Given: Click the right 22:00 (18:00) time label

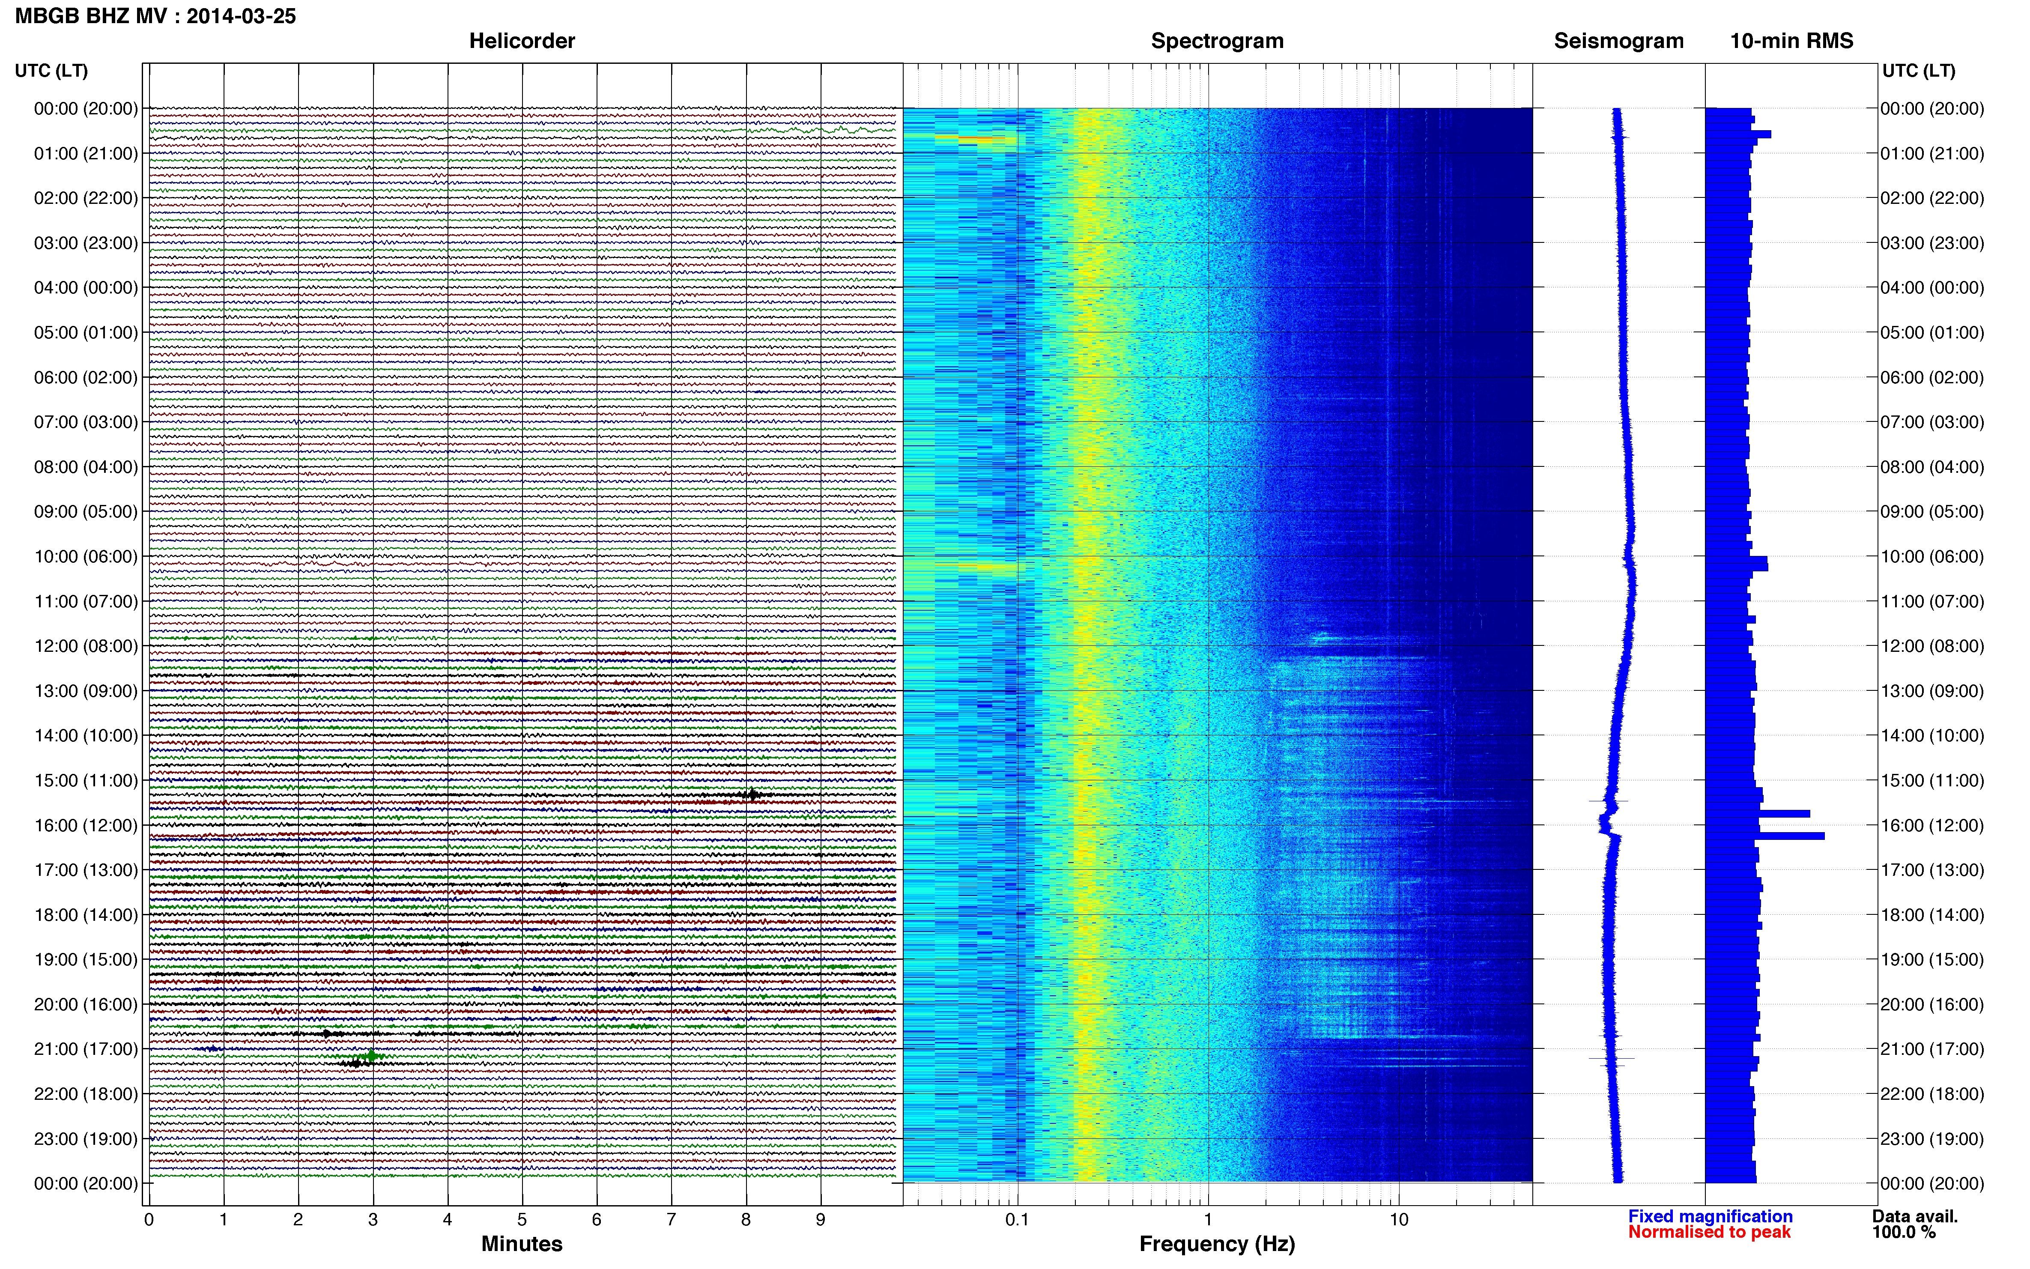Looking at the screenshot, I should (1932, 1093).
